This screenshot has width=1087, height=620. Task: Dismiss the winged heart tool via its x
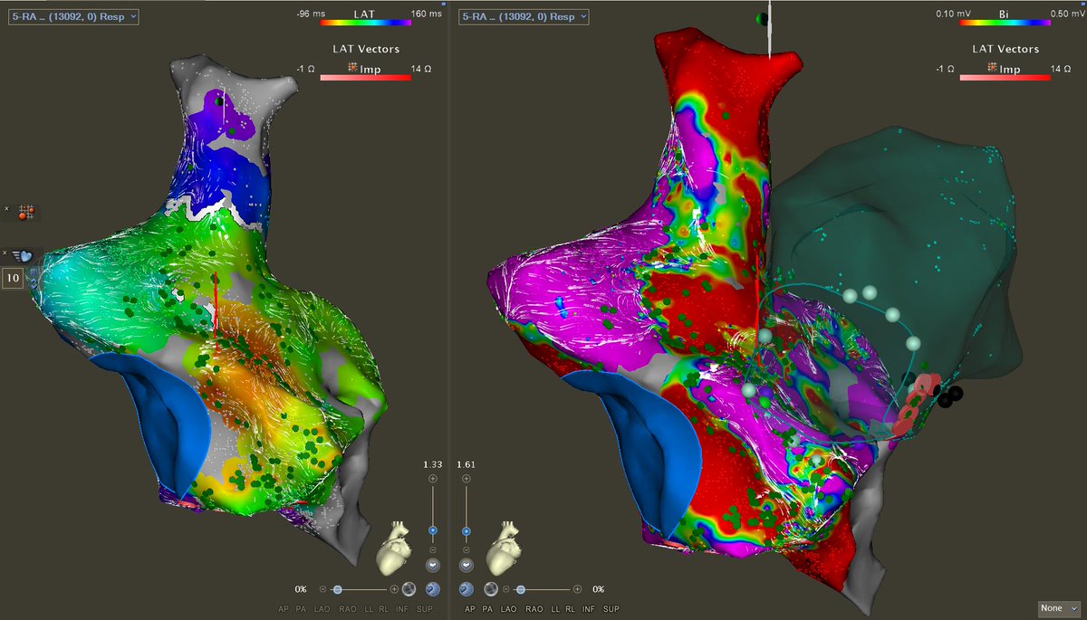(5, 253)
